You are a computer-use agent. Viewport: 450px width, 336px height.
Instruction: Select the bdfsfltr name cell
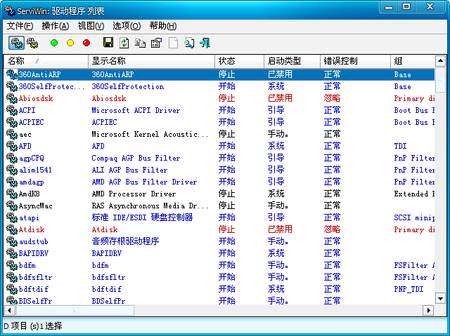35,277
